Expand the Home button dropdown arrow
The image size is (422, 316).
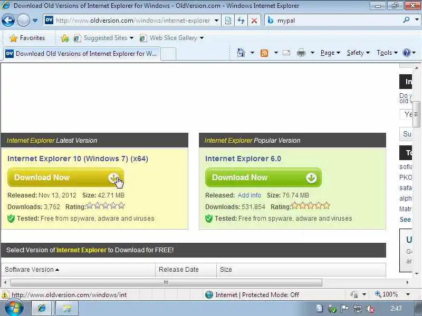pos(252,53)
